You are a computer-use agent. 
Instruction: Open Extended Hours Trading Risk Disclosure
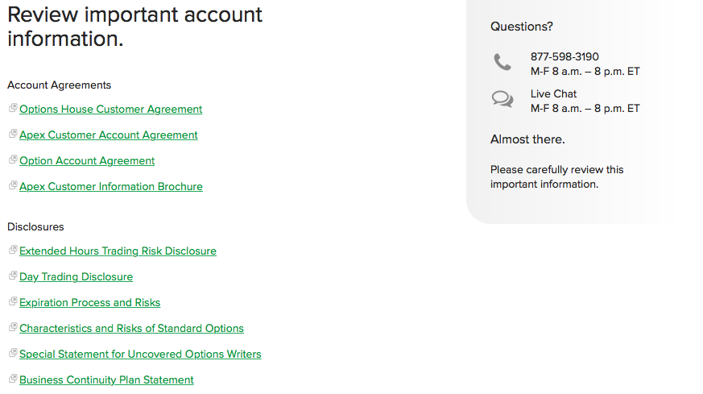118,251
